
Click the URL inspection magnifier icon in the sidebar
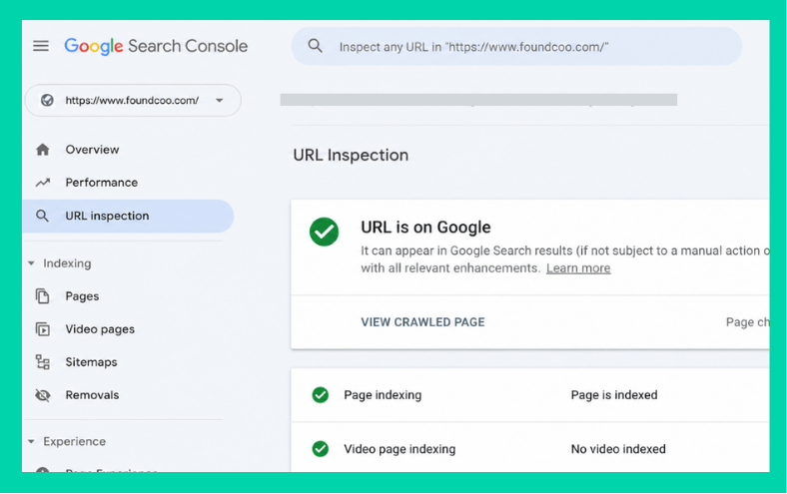pos(42,217)
